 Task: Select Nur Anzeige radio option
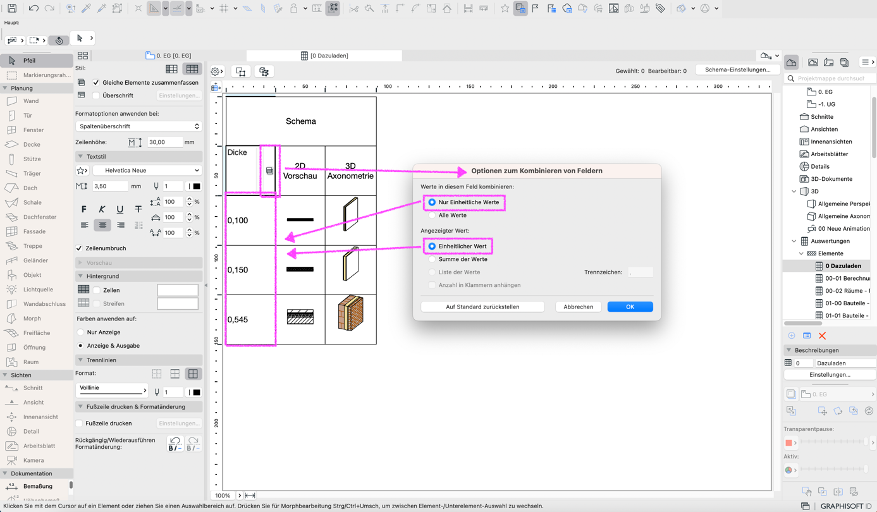point(80,332)
